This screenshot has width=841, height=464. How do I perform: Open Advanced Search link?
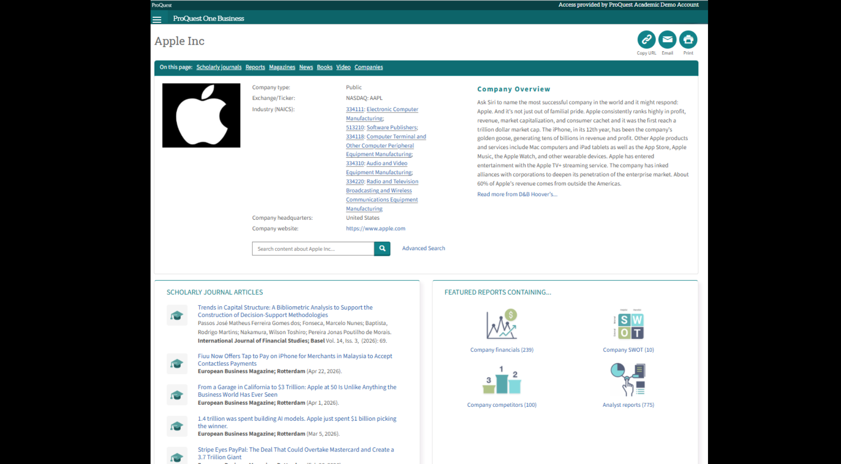click(424, 248)
